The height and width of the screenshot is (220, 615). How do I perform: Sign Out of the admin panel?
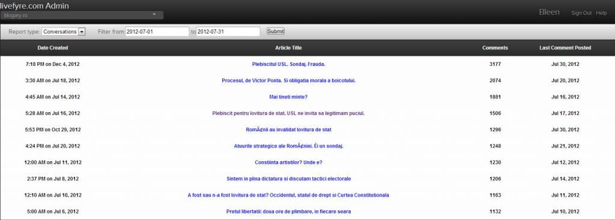click(581, 13)
